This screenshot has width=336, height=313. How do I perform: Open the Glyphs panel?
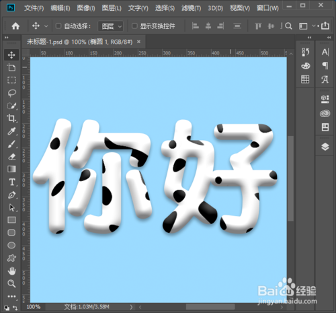coord(325,79)
